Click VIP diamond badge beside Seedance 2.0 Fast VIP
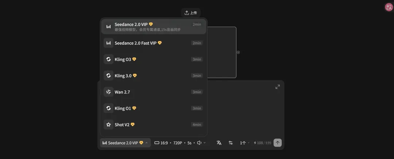 159,43
